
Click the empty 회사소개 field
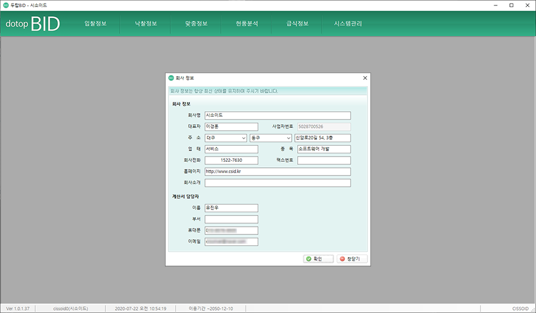coord(277,183)
